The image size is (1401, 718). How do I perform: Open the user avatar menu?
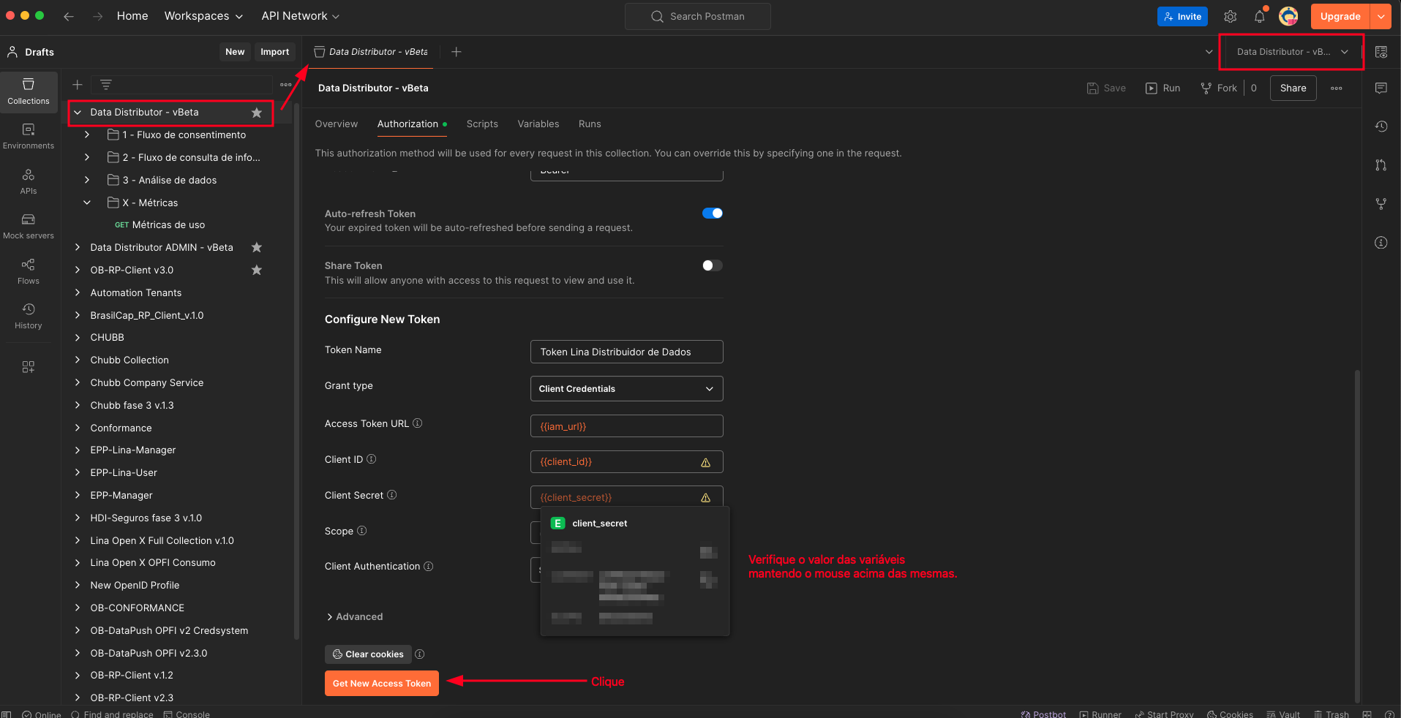(1288, 16)
